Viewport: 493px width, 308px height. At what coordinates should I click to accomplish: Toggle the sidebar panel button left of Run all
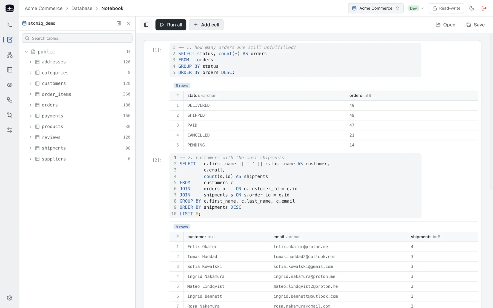(146, 25)
